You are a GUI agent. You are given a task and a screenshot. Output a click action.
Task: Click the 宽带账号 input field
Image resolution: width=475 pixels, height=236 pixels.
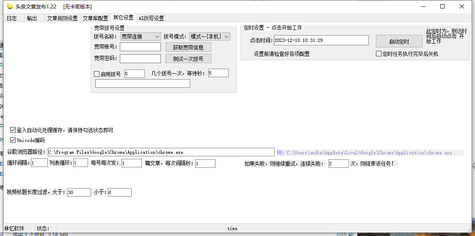140,47
